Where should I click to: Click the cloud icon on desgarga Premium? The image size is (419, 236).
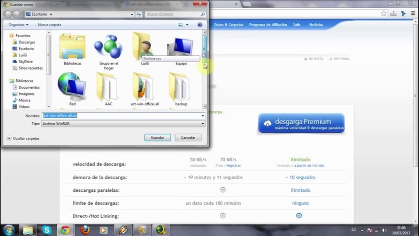(268, 123)
